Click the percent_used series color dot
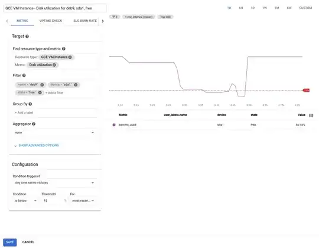The image size is (319, 248). point(114,125)
